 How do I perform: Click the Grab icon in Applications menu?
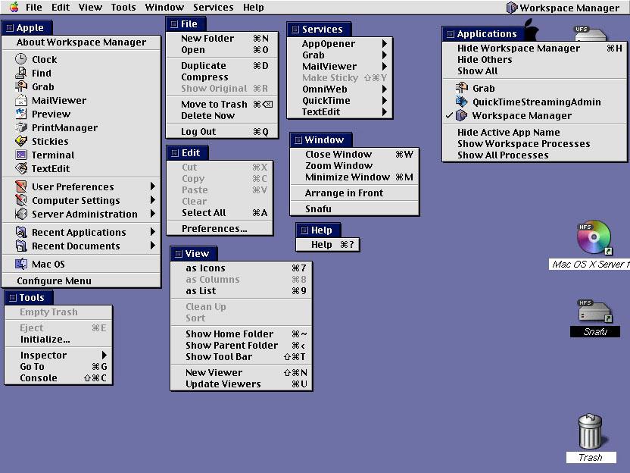click(462, 88)
